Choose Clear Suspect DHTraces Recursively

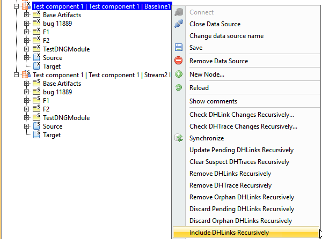(239, 162)
